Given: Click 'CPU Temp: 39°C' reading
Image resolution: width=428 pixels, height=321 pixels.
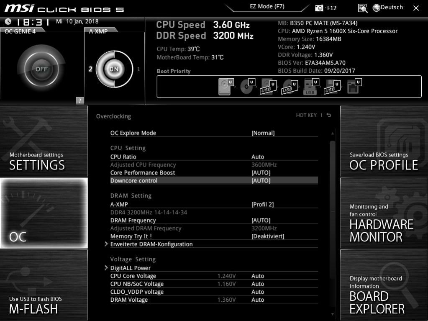Looking at the screenshot, I should [178, 49].
